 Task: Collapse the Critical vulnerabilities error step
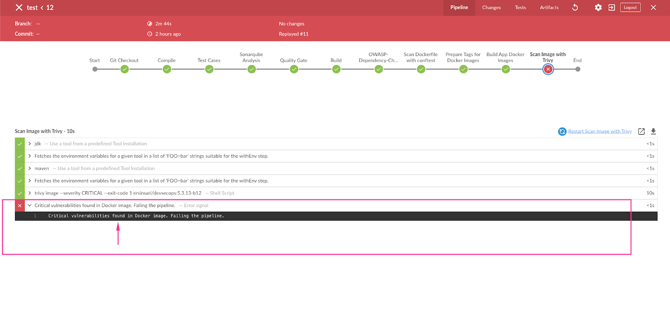pos(30,205)
